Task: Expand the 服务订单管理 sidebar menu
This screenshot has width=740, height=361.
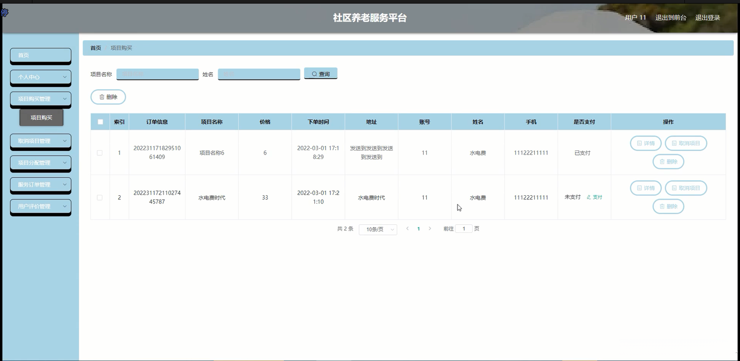Action: [x=41, y=185]
